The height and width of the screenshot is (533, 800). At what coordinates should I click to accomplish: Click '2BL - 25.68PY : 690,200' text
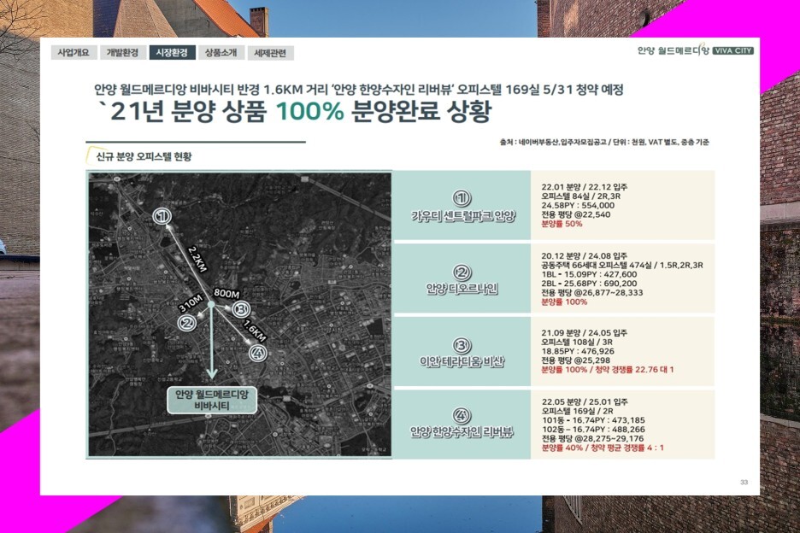click(589, 284)
